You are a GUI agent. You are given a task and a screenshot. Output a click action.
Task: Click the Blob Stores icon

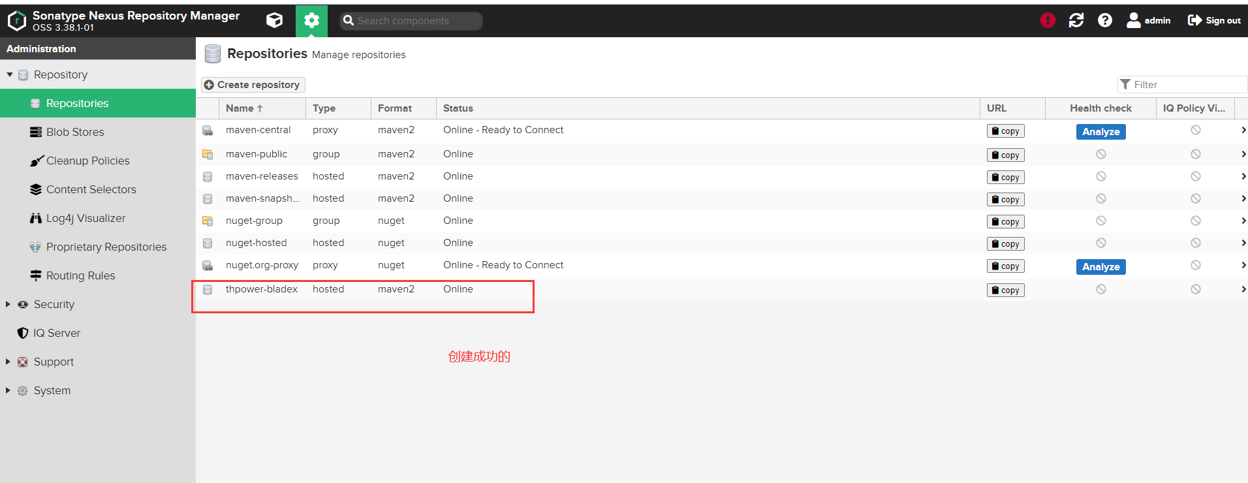coord(36,132)
